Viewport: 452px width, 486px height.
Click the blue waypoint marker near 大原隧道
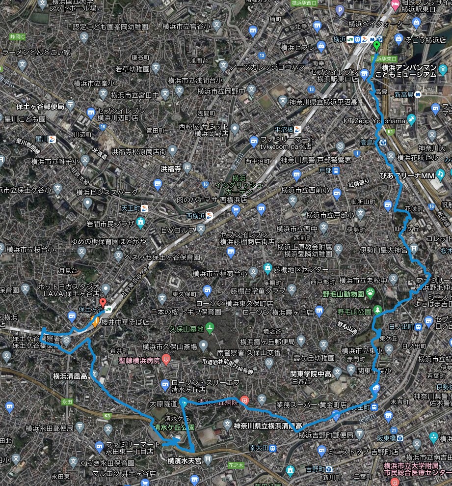(184, 402)
